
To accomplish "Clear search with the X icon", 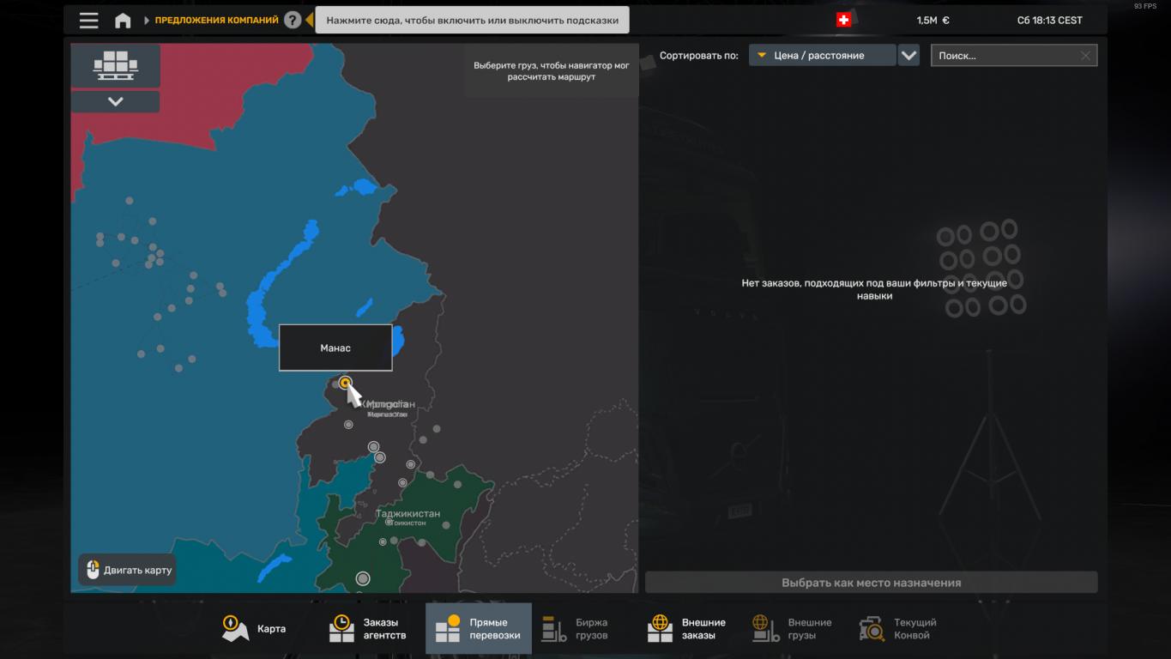I will [1085, 56].
